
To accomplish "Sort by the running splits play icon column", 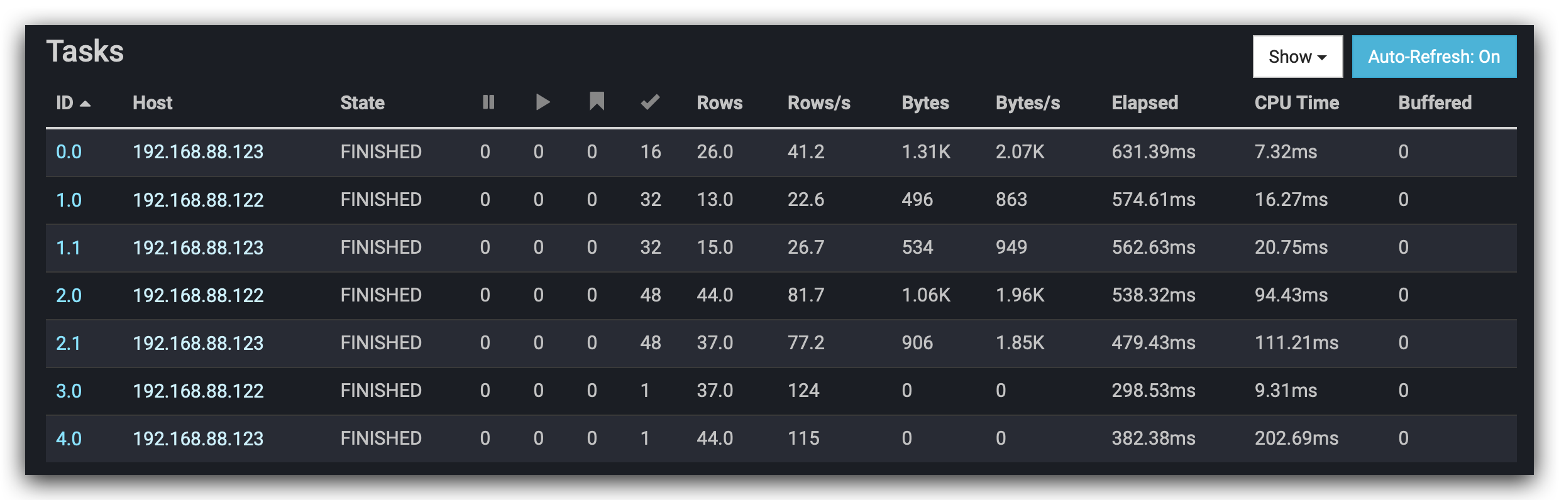I will pos(543,102).
